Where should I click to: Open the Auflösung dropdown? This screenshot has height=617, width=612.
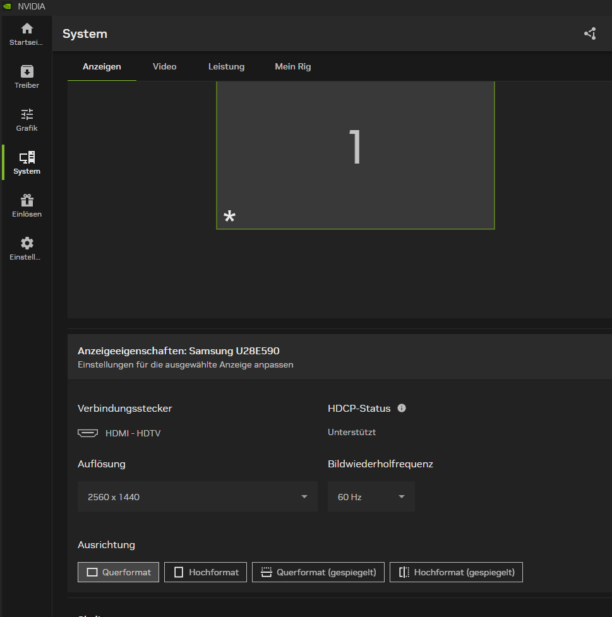197,496
